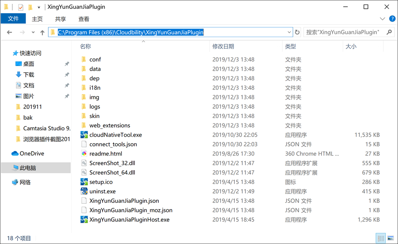The height and width of the screenshot is (244, 398).
Task: Click 360 Chrome HTML type cell
Action: (312, 153)
